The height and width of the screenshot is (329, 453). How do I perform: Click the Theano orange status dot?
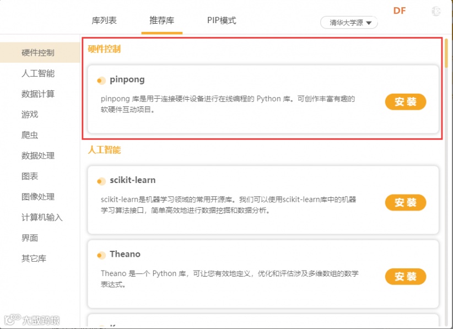click(101, 255)
